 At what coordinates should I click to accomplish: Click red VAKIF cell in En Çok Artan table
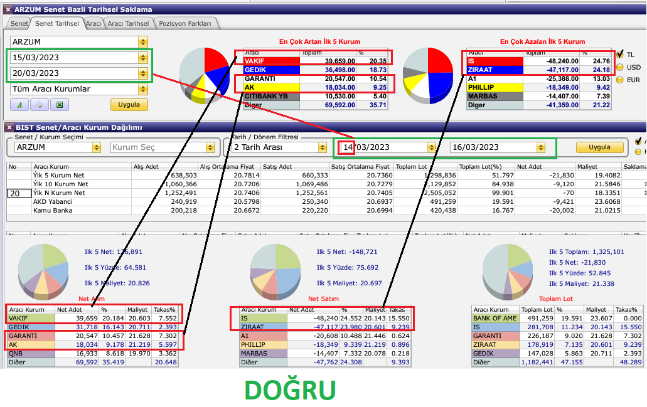(x=272, y=61)
